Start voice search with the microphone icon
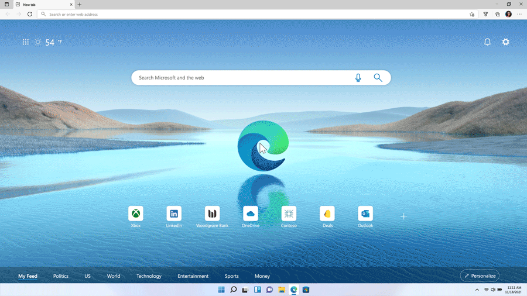527x296 pixels. tap(358, 78)
